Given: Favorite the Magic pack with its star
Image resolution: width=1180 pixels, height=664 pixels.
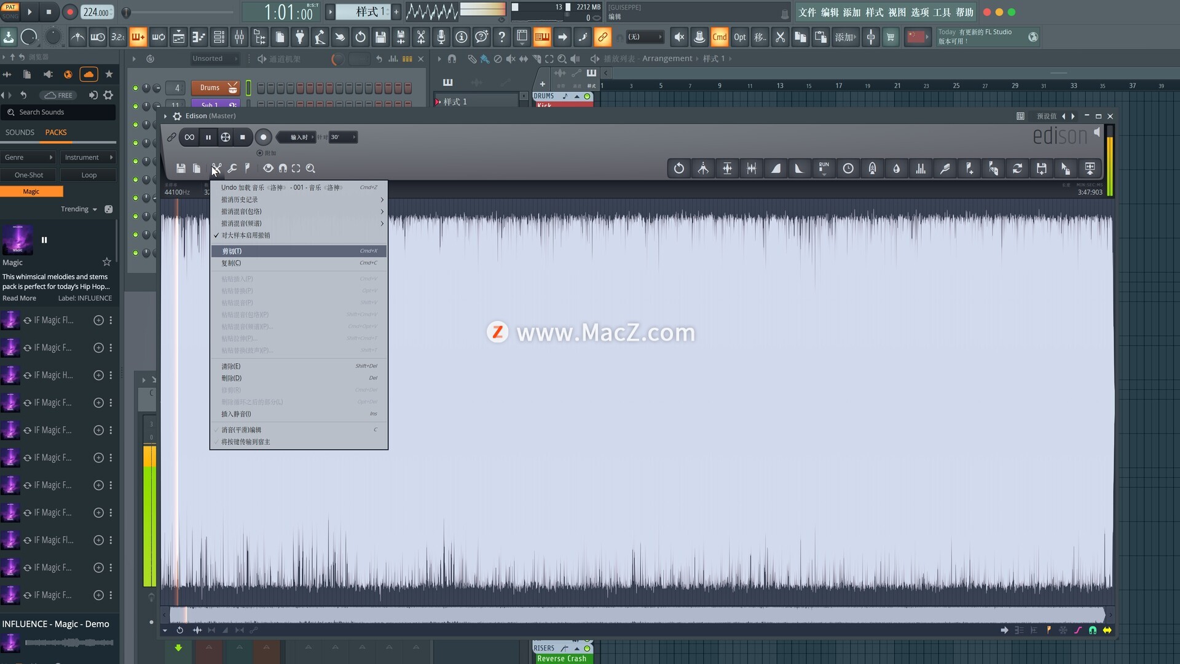Looking at the screenshot, I should pos(107,262).
